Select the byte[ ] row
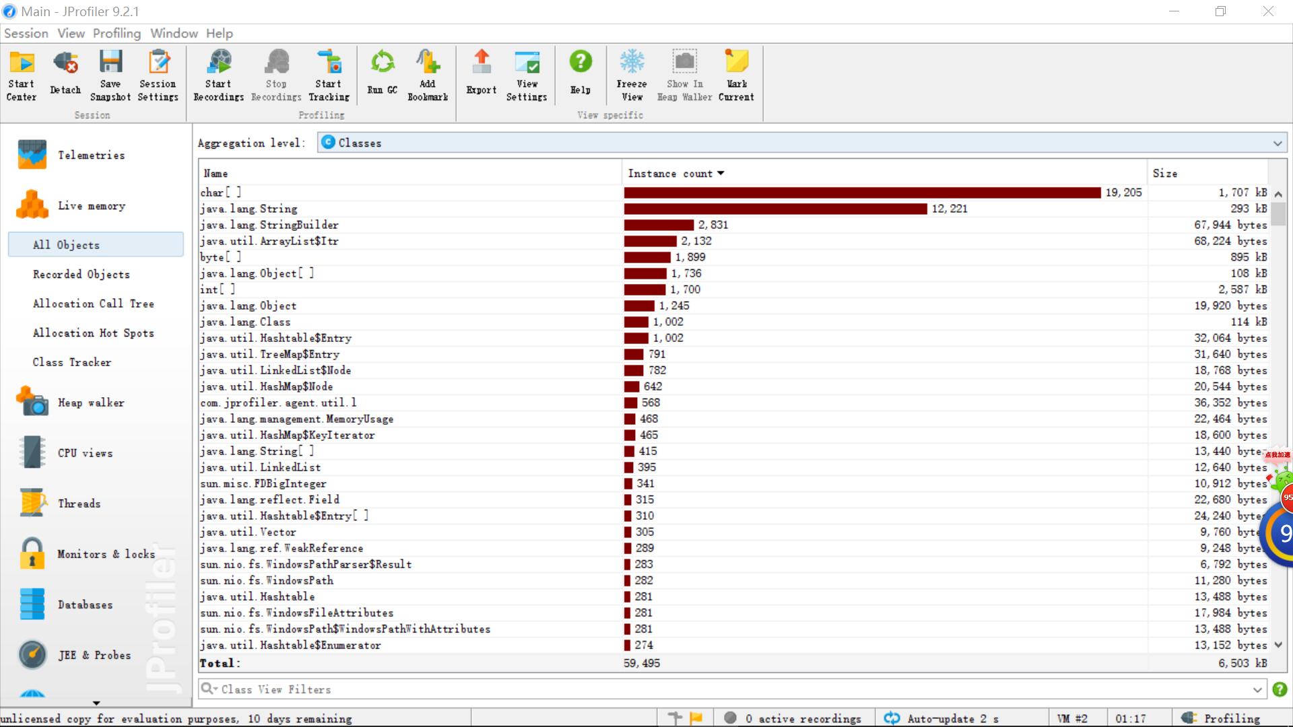 click(734, 257)
